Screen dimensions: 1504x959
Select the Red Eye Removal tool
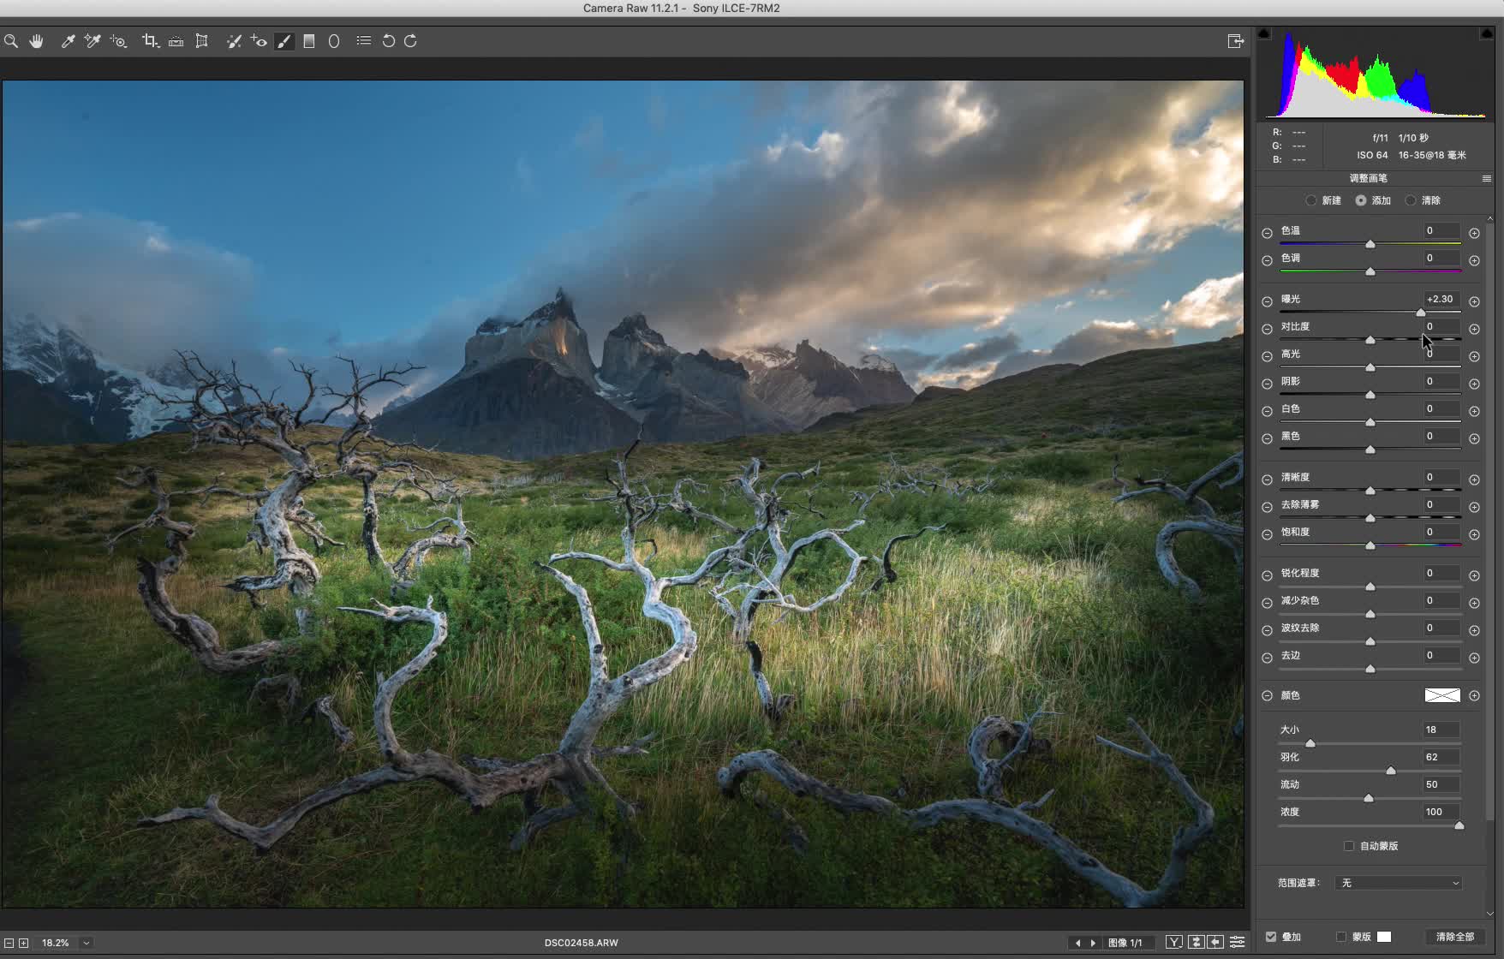tap(259, 41)
